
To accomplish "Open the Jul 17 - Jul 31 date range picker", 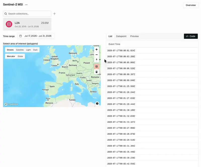I will click(x=36, y=36).
